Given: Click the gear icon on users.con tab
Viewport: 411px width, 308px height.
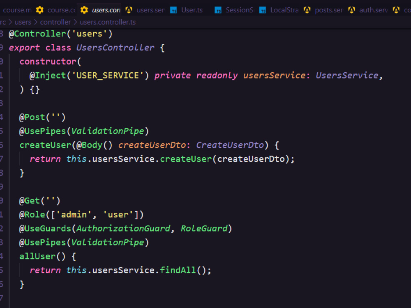Looking at the screenshot, I should pos(84,10).
